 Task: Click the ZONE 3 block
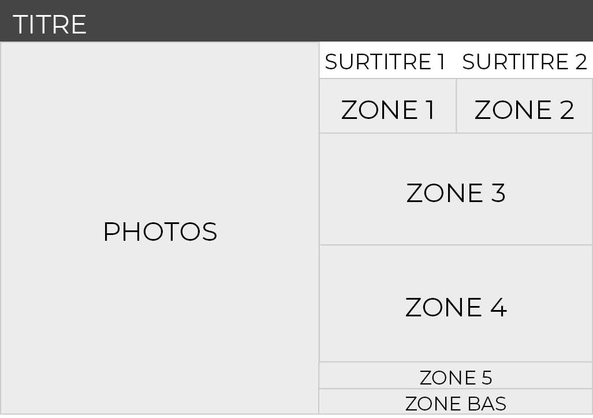(456, 189)
